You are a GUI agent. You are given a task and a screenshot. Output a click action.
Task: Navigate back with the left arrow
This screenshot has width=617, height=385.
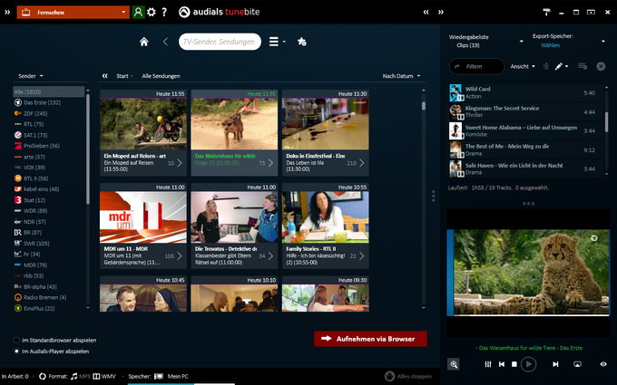coord(165,42)
